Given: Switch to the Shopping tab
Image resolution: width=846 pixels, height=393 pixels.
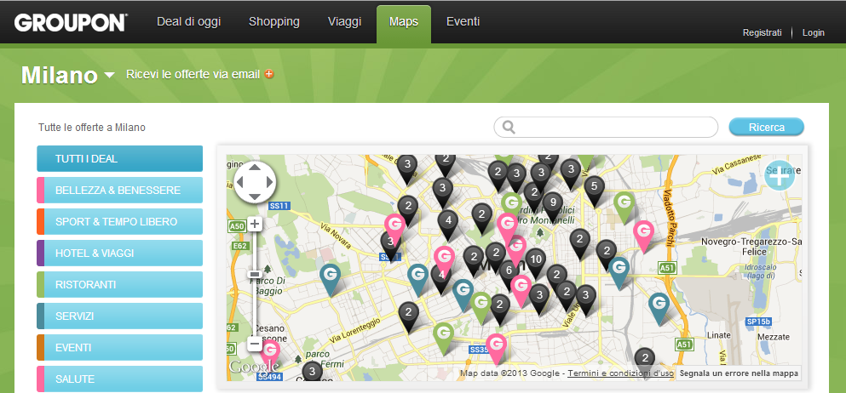Looking at the screenshot, I should point(274,21).
